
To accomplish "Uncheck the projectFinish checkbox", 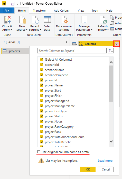I will pyautogui.click(x=42, y=95).
